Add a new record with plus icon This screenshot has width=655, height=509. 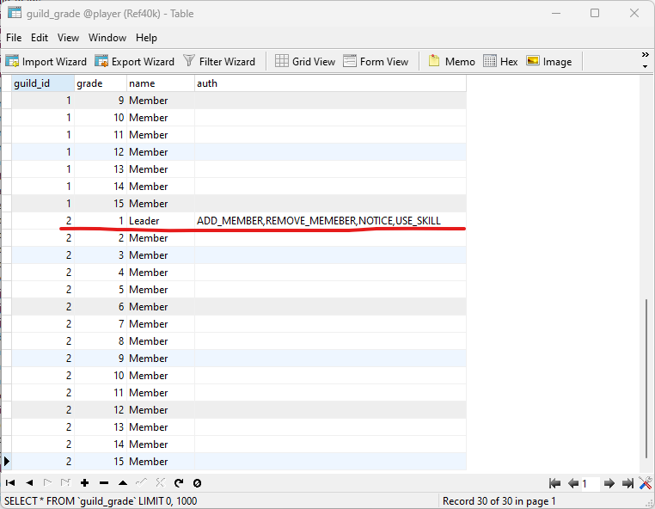85,483
